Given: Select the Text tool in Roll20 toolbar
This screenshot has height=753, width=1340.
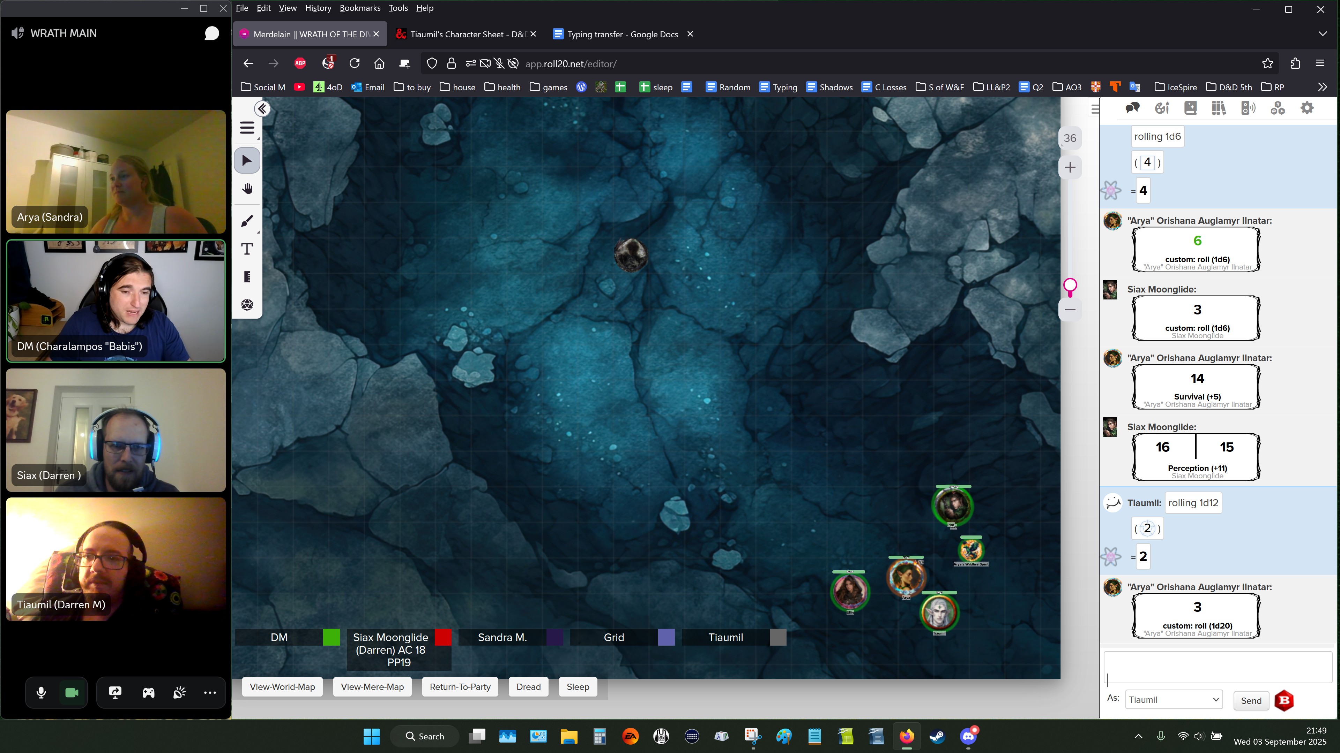Looking at the screenshot, I should coord(247,250).
